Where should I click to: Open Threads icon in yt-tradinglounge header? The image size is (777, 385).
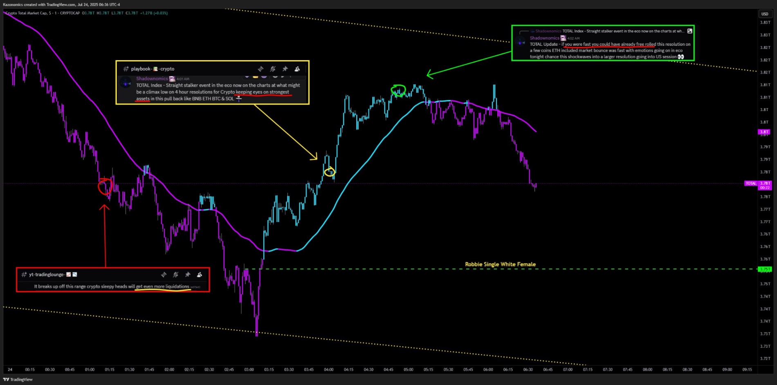(164, 275)
